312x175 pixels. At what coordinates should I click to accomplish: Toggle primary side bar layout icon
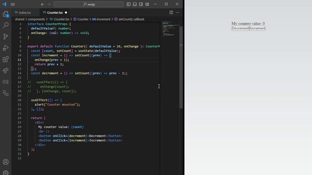click(129, 4)
